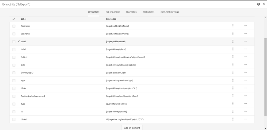Image resolution: width=267 pixels, height=130 pixels.
Task: Click the vertical scrollbar thumb
Action: 265,77
